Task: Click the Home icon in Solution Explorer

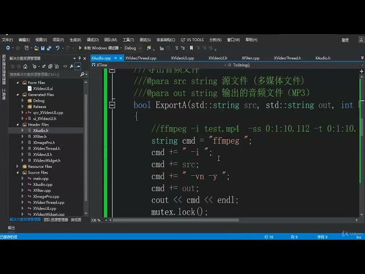Action: click(x=25, y=66)
